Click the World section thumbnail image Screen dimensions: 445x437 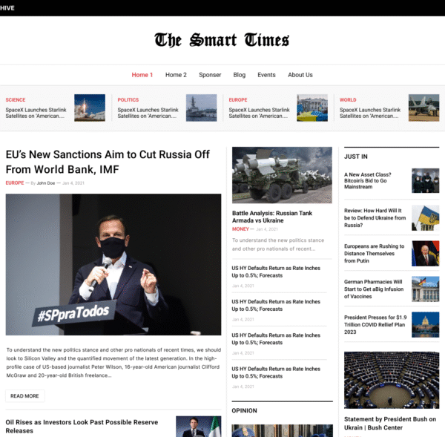click(x=423, y=108)
